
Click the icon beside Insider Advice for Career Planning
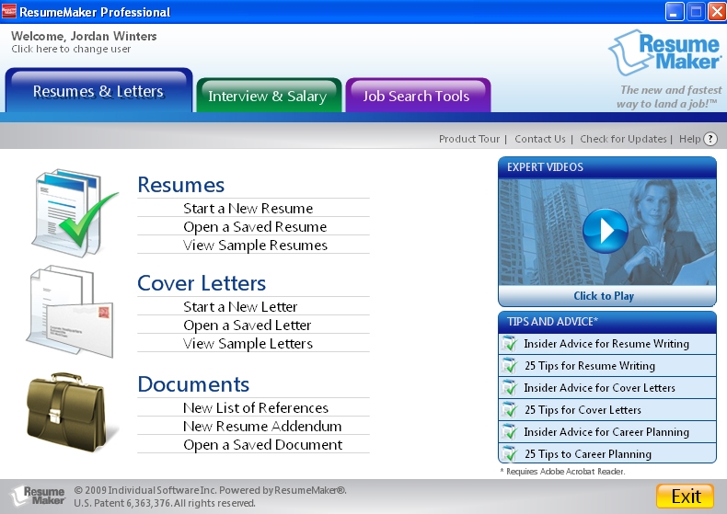510,431
